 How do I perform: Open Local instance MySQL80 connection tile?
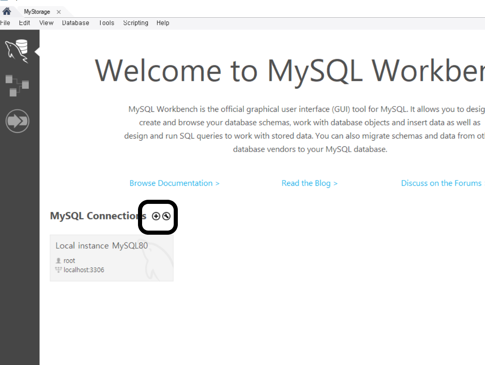click(112, 258)
